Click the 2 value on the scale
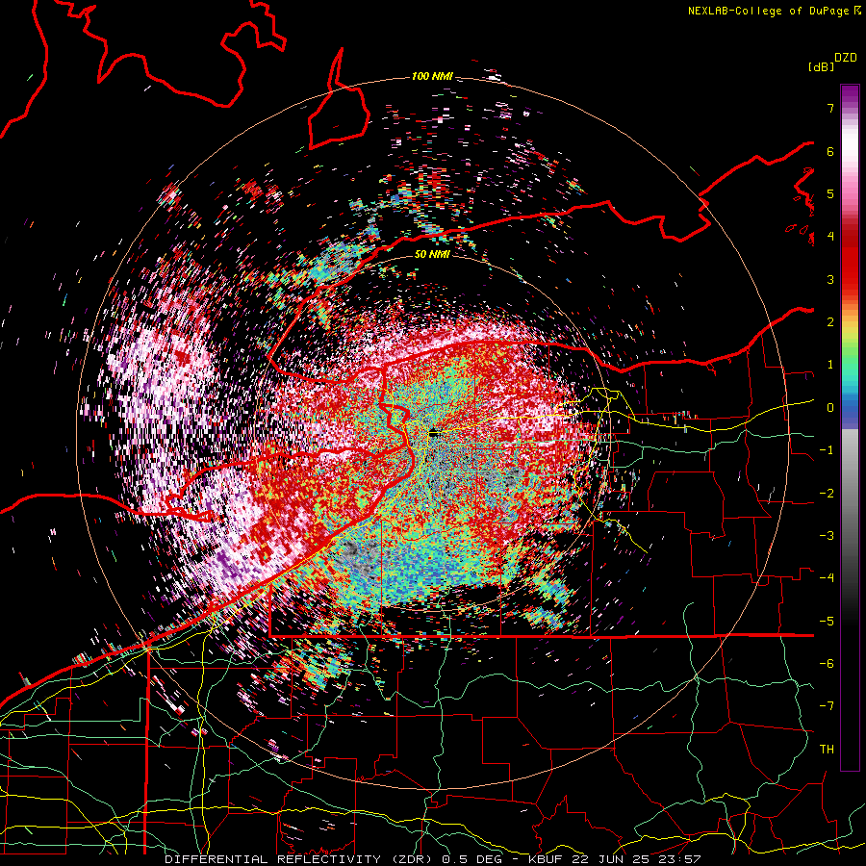 click(830, 322)
